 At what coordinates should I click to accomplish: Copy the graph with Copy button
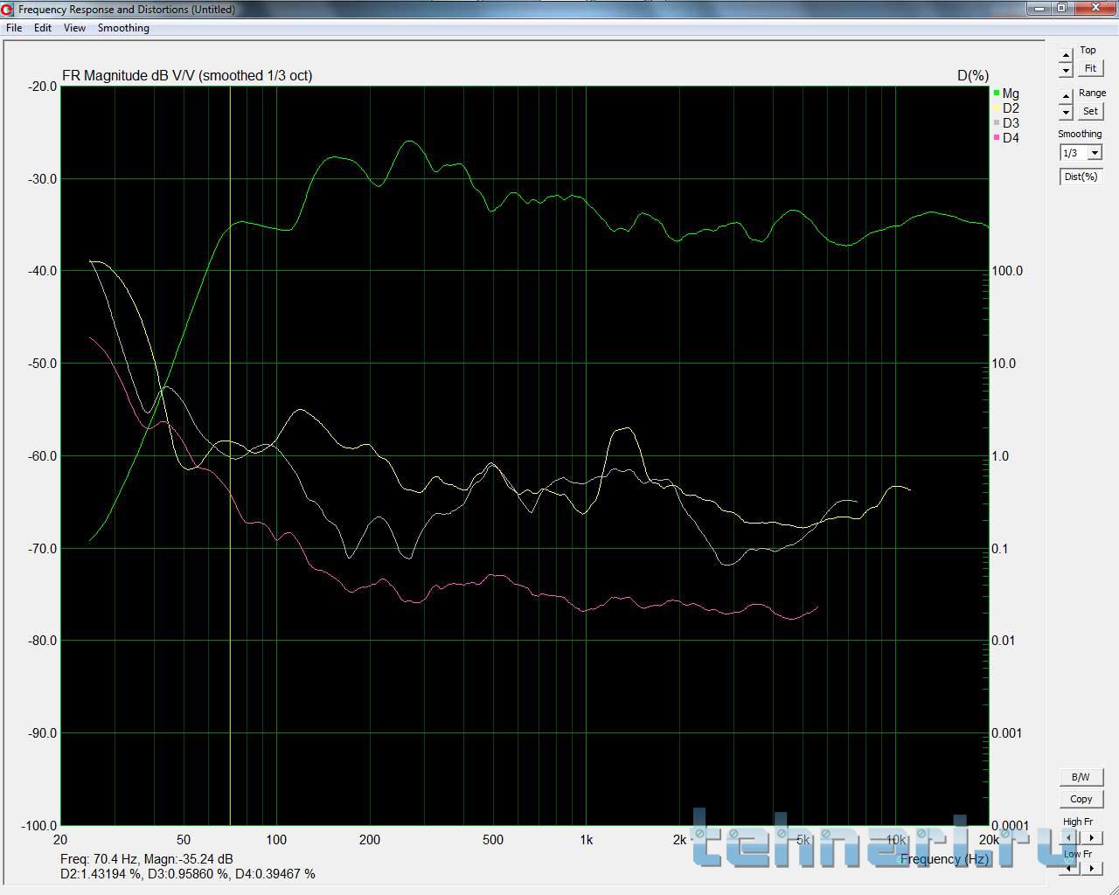coord(1081,799)
